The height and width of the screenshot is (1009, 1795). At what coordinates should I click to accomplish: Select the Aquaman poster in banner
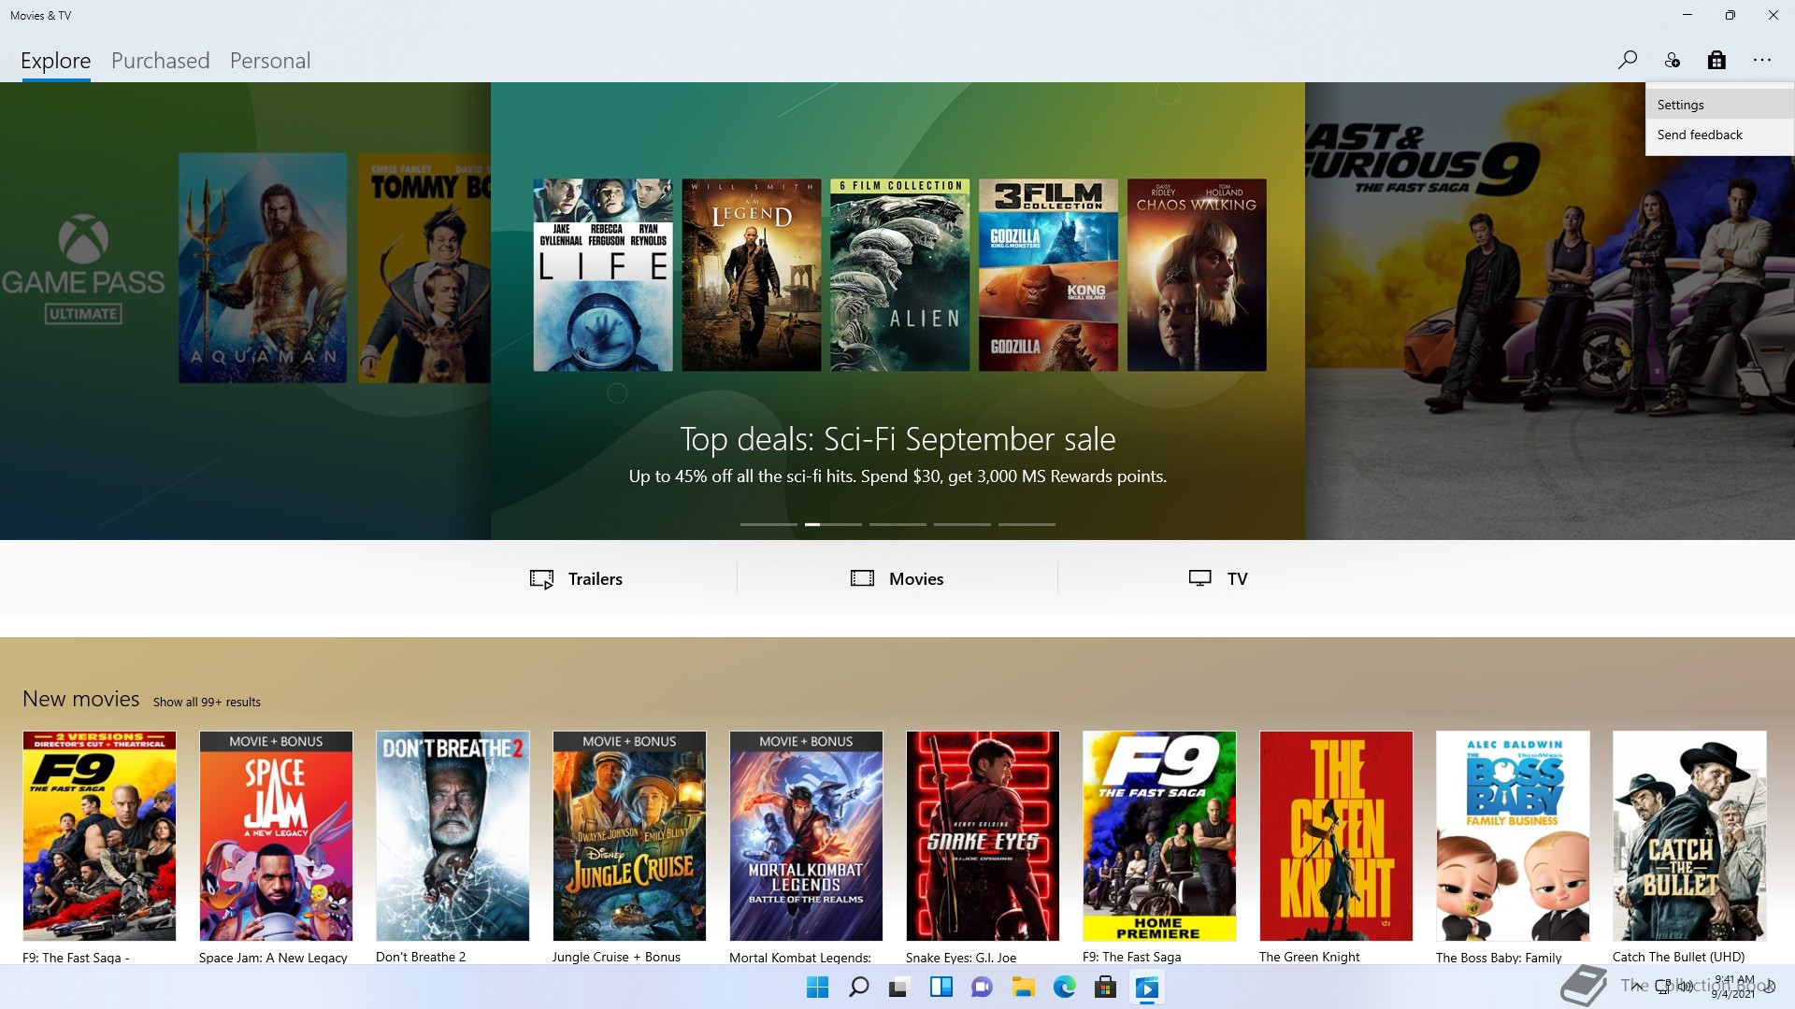[263, 268]
